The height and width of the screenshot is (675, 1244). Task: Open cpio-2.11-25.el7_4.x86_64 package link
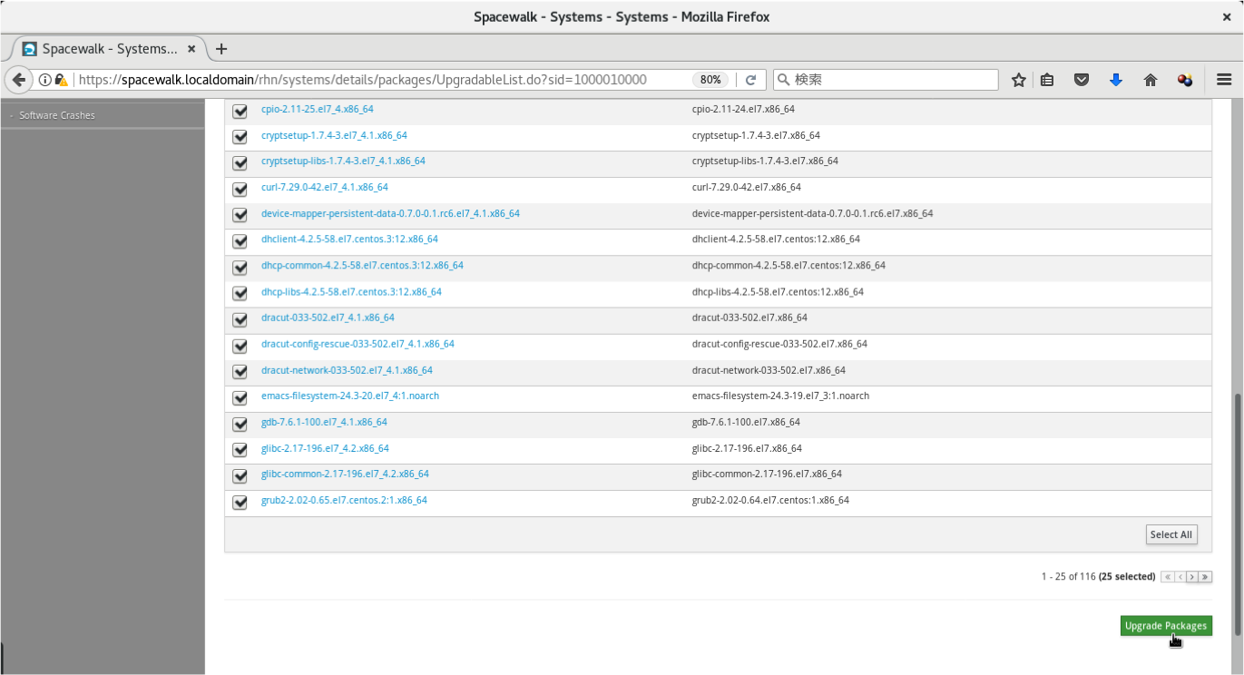317,109
